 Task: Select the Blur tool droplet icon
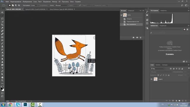[x=2, y=59]
